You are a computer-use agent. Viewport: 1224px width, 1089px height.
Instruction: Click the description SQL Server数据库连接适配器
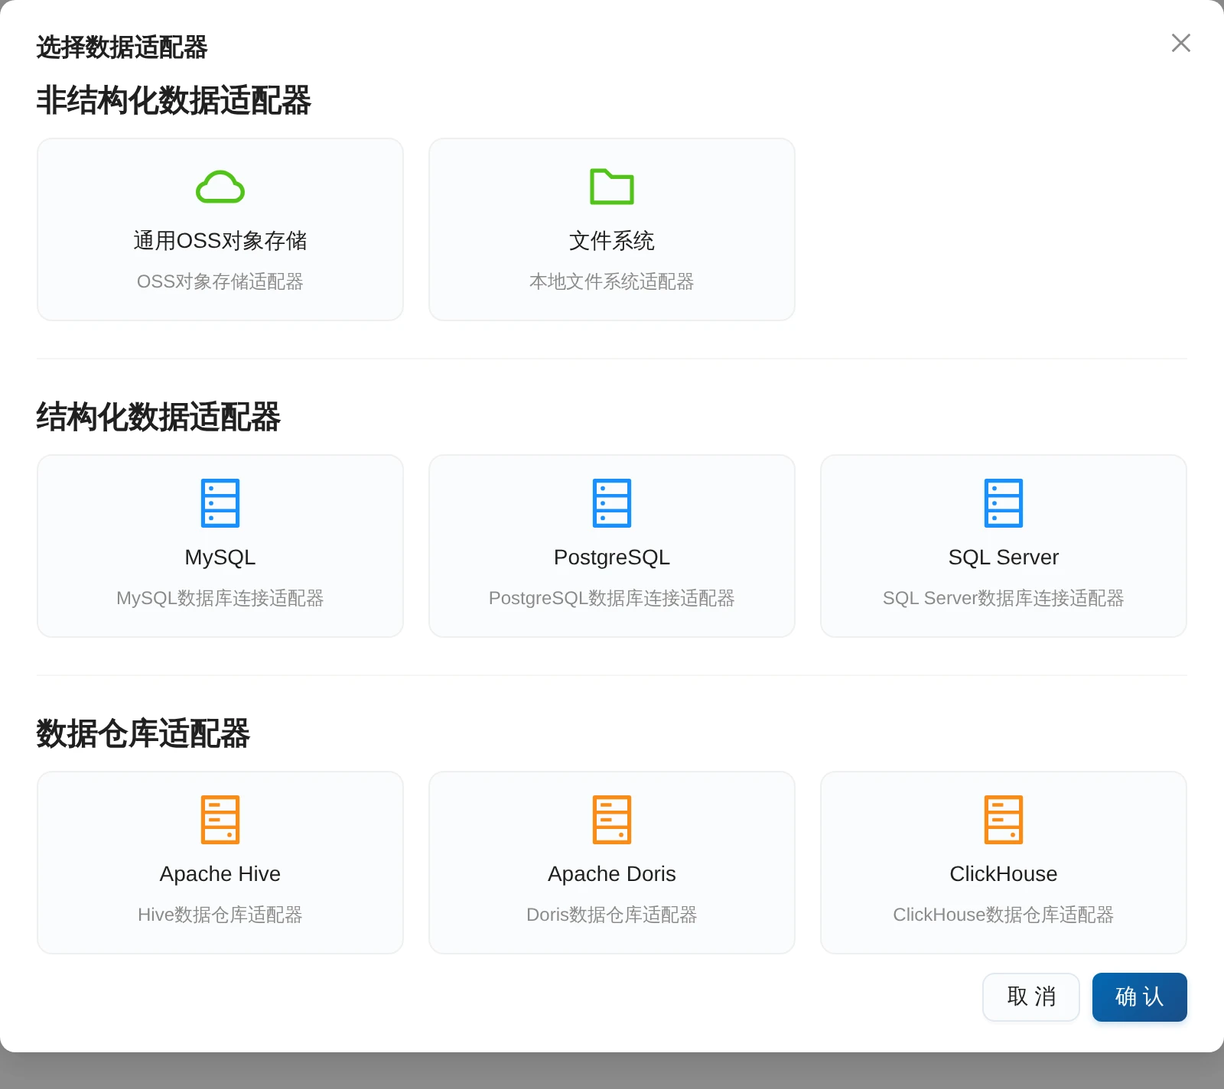[x=1004, y=598]
